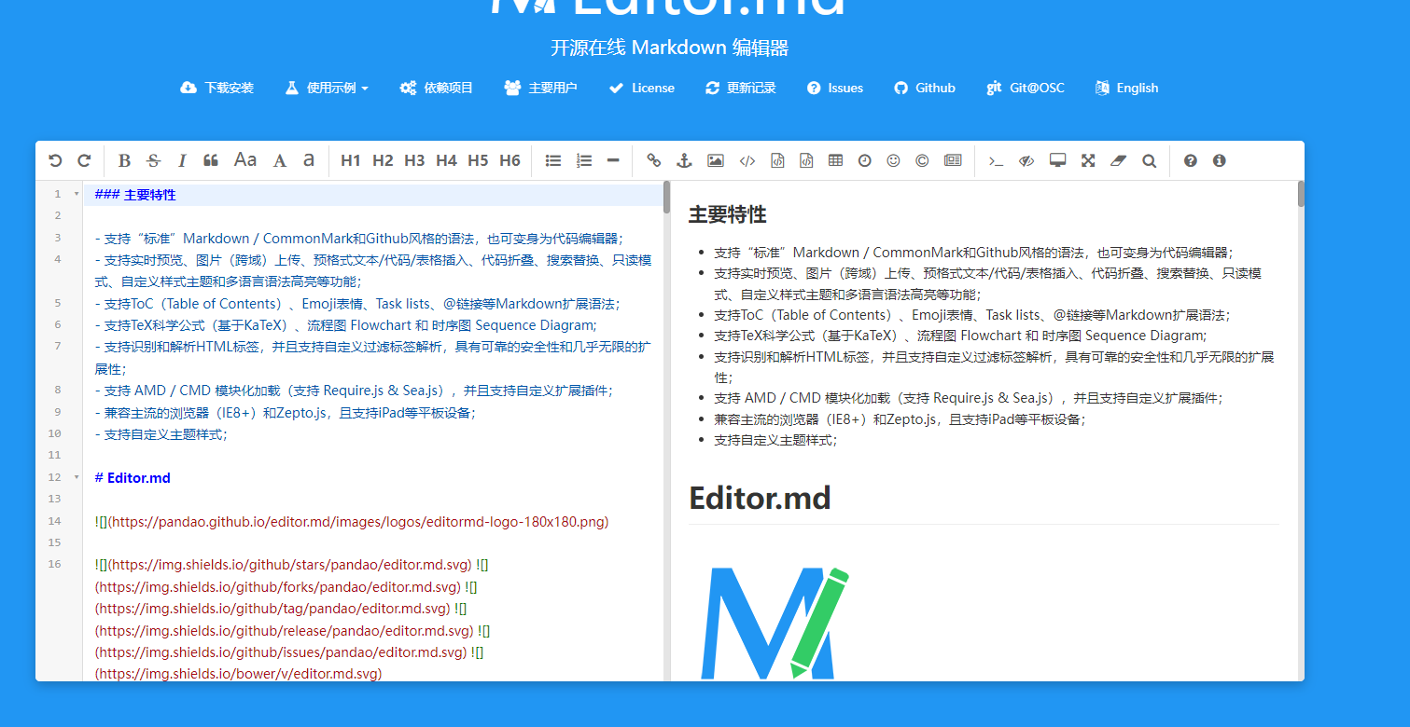Screen dimensions: 1410x727
Task: Apply H1 heading from the toolbar
Action: (x=351, y=160)
